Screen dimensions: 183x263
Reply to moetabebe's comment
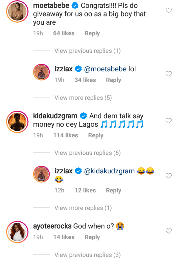click(x=92, y=33)
